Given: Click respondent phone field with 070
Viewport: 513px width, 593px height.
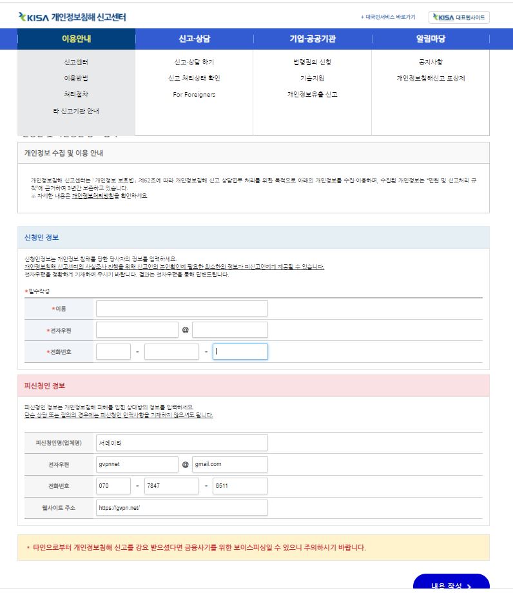Looking at the screenshot, I should (113, 486).
